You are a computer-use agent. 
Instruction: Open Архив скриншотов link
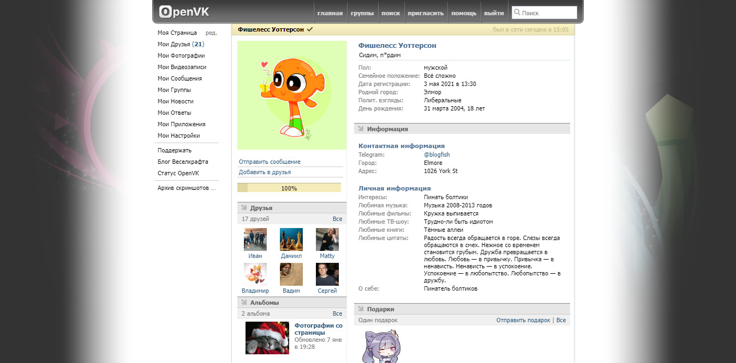point(187,188)
